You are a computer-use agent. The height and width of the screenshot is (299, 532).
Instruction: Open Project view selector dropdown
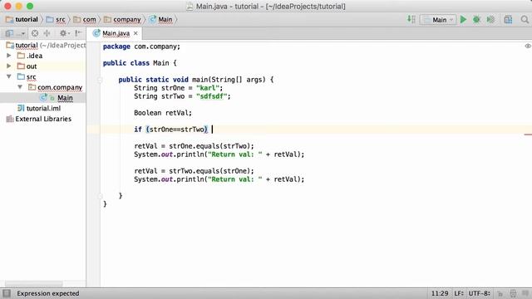[15, 33]
